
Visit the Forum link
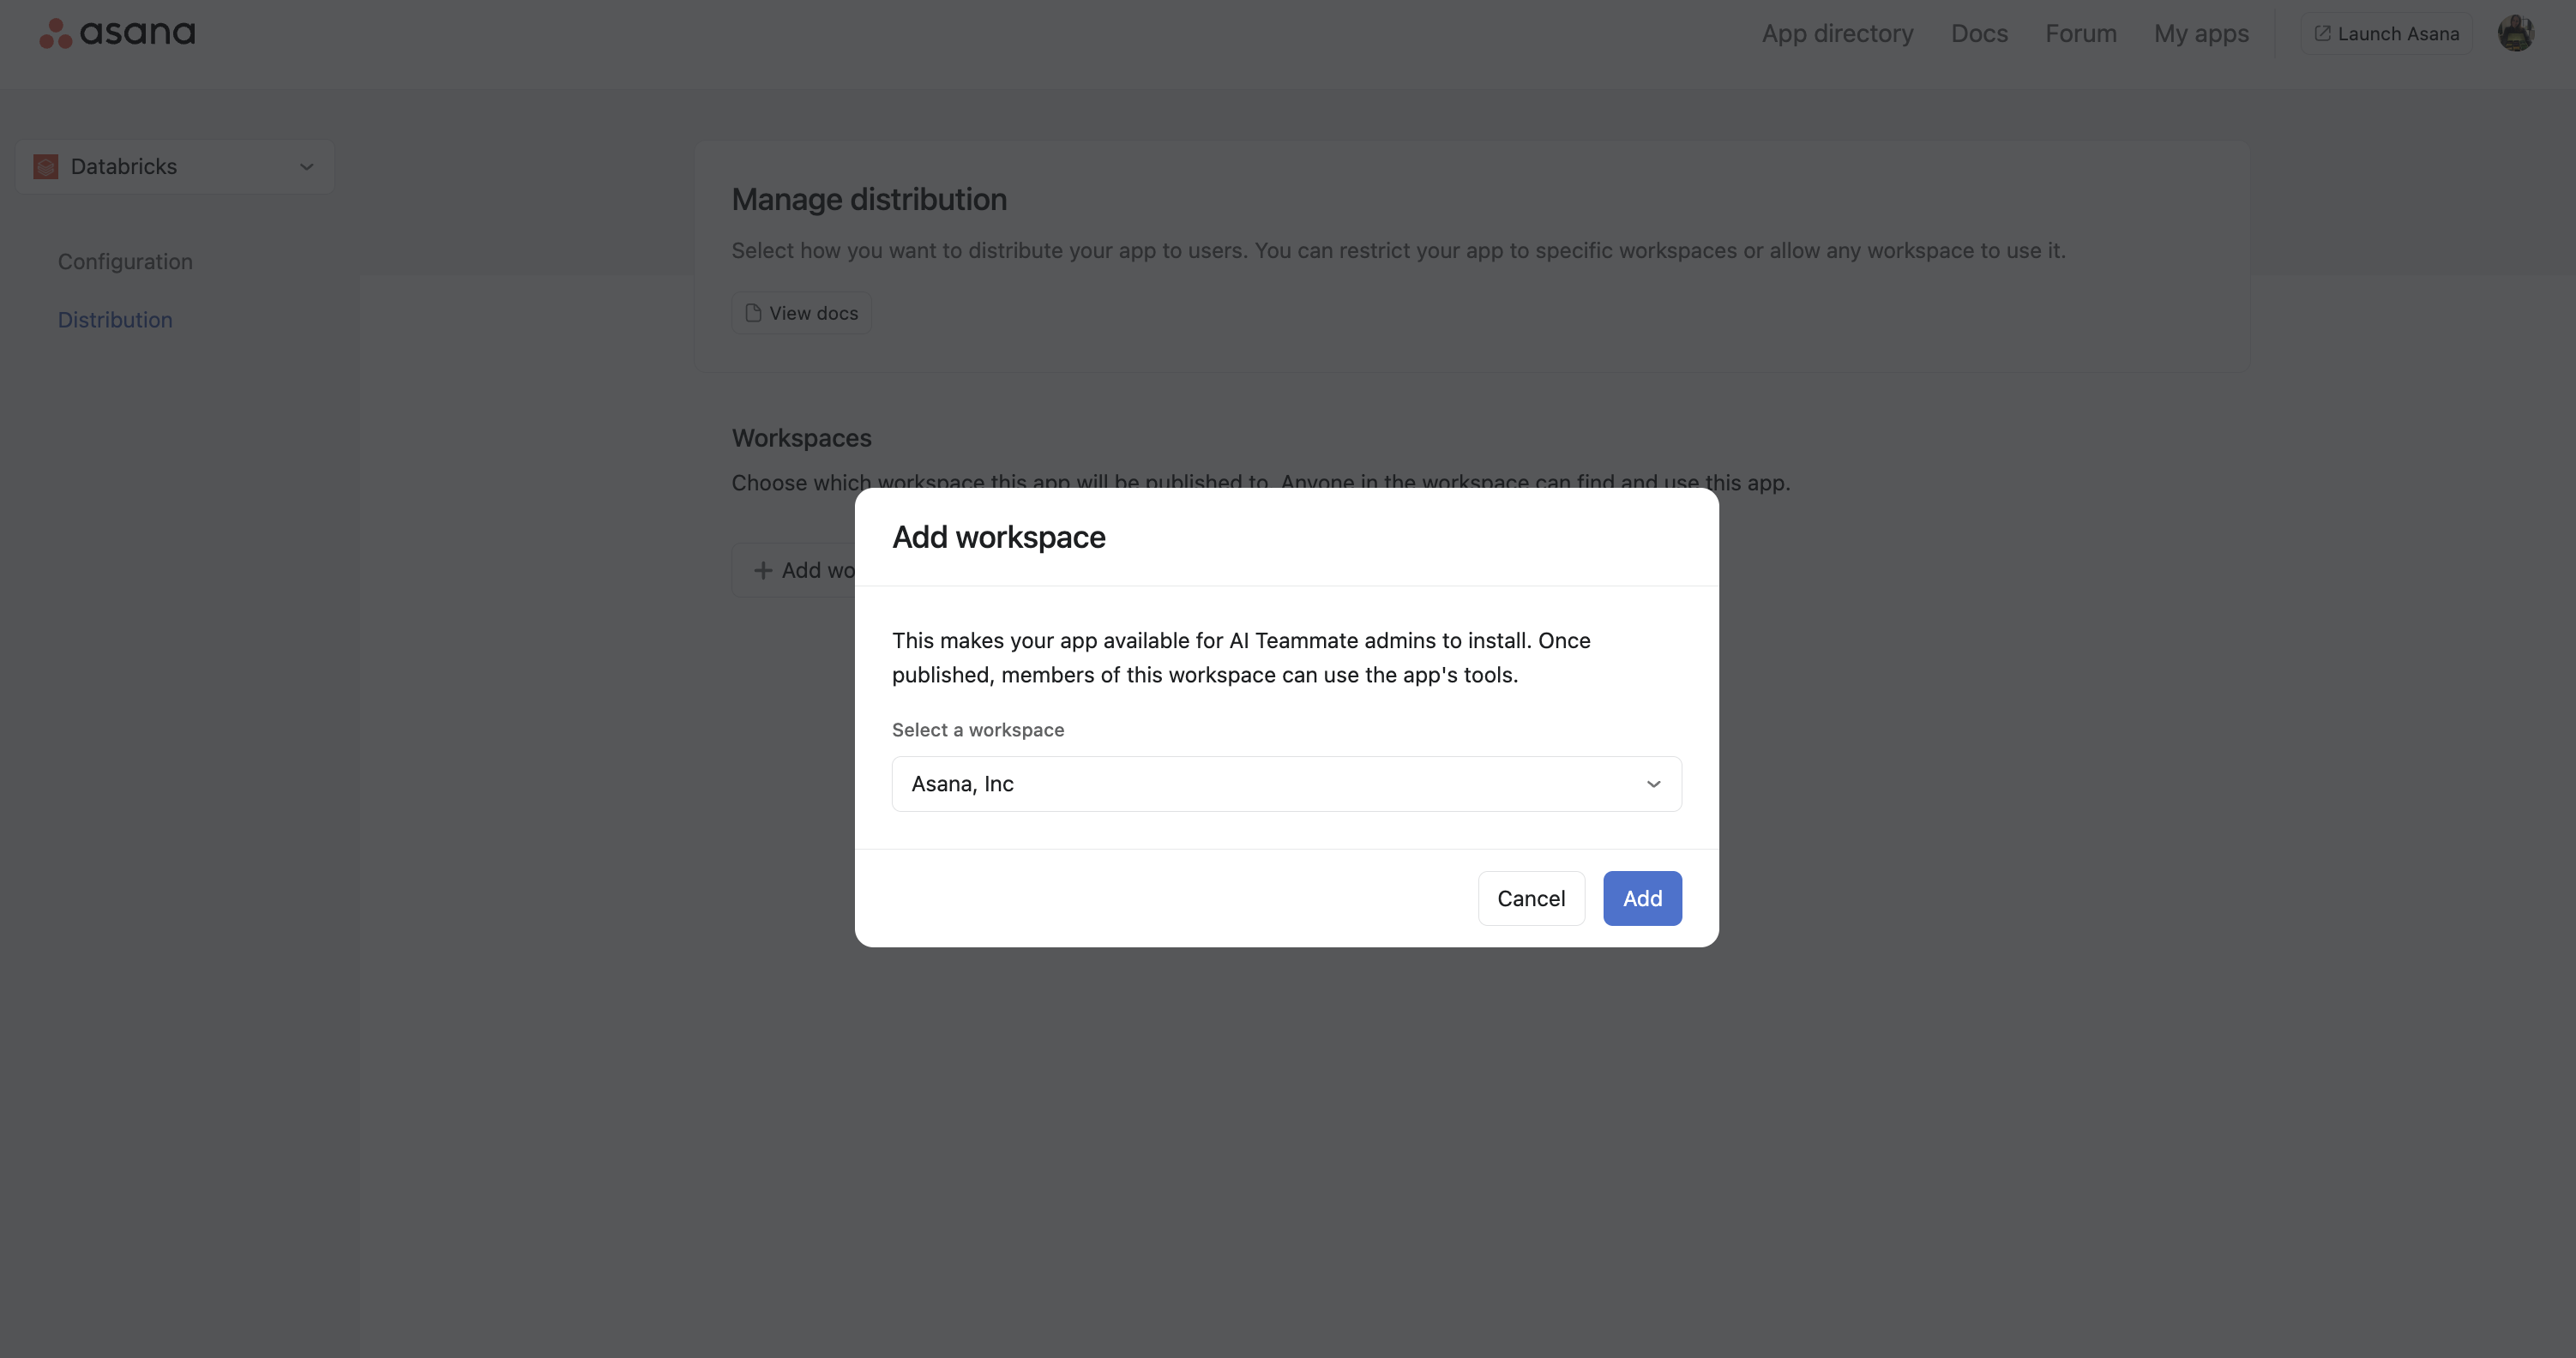(x=2080, y=34)
